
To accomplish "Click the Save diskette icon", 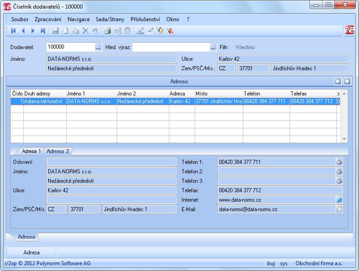I will 55,31.
